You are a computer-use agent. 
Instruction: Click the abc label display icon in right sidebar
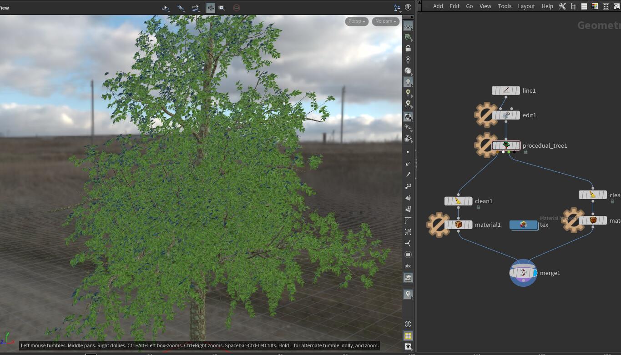pos(408,265)
